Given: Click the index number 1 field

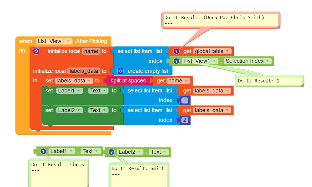Looking at the screenshot, I should coord(185,100).
